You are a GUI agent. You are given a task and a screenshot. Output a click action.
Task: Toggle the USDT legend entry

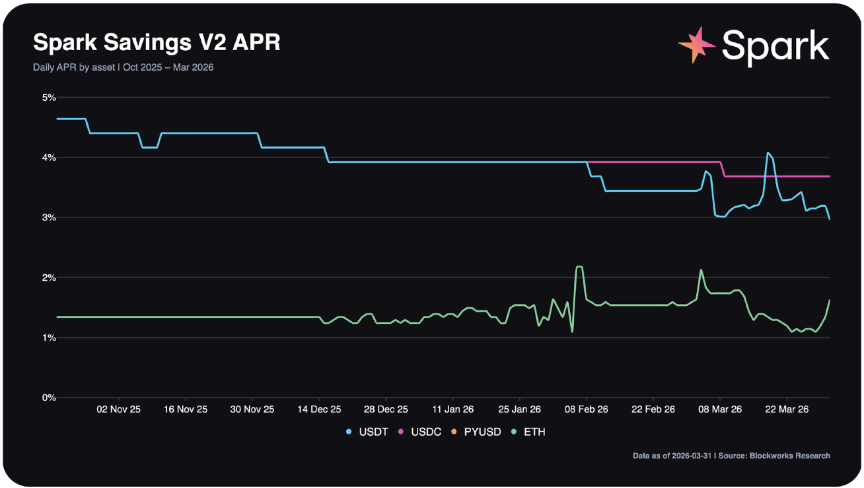366,432
